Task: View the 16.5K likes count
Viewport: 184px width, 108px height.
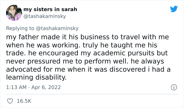Action: tap(24, 101)
